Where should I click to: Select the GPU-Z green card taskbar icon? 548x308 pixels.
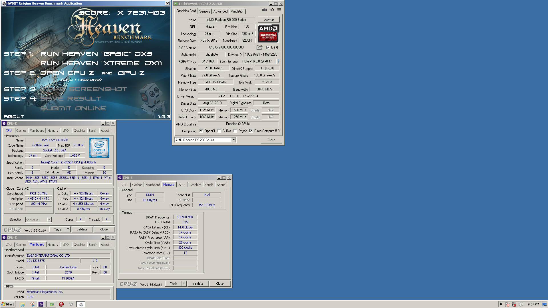52,304
